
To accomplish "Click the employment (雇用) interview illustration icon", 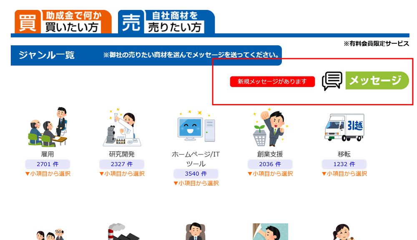I will [x=48, y=127].
